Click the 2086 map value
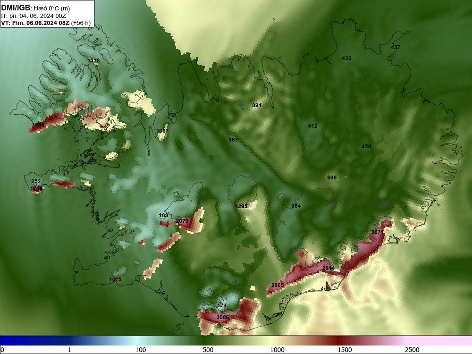The image size is (472, 354). (223, 317)
